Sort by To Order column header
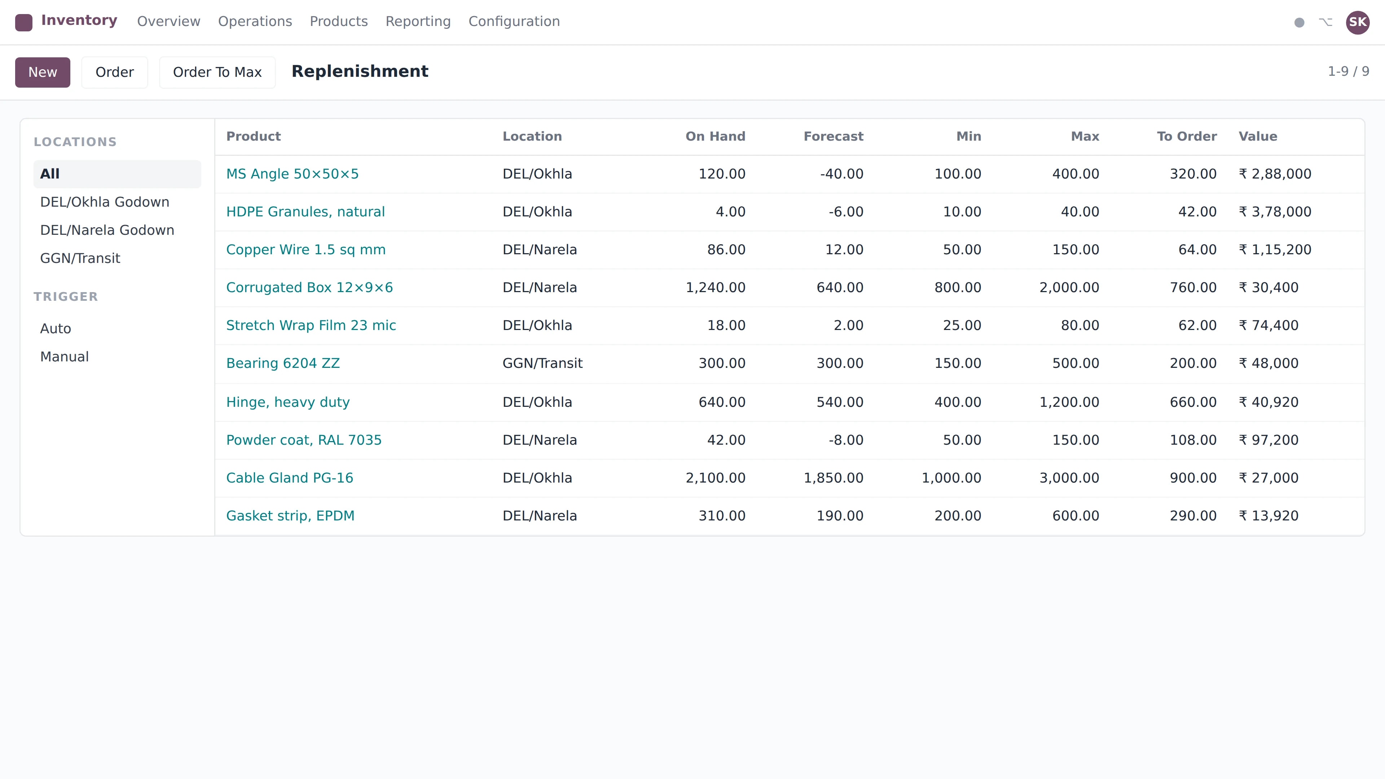 point(1187,137)
